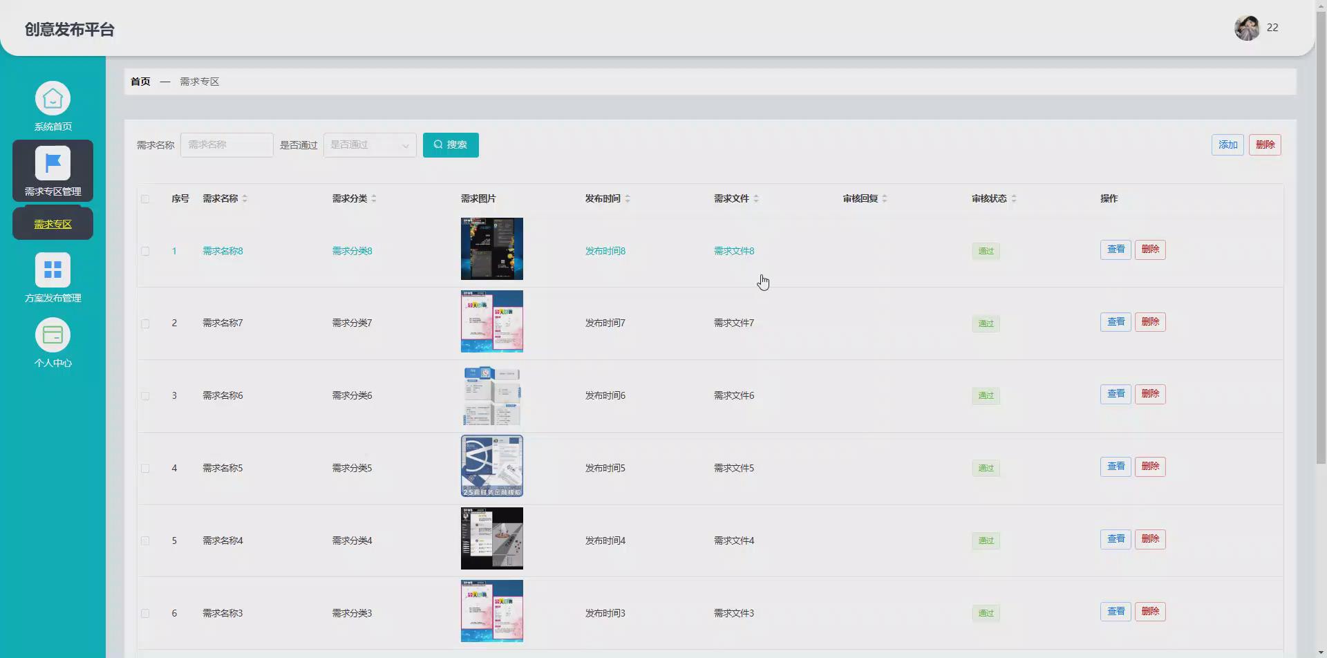The width and height of the screenshot is (1327, 658).
Task: Click the 需求专区 breadcrumb text
Action: tap(200, 82)
